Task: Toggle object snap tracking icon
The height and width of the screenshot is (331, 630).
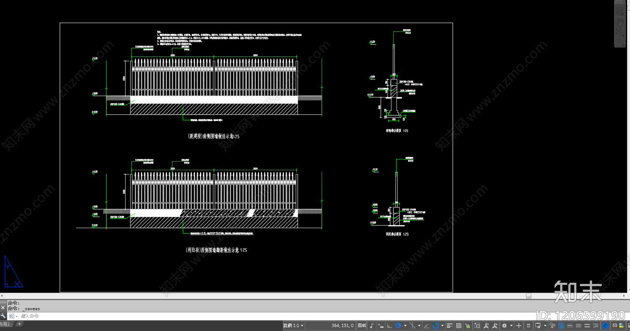Action: [413, 325]
